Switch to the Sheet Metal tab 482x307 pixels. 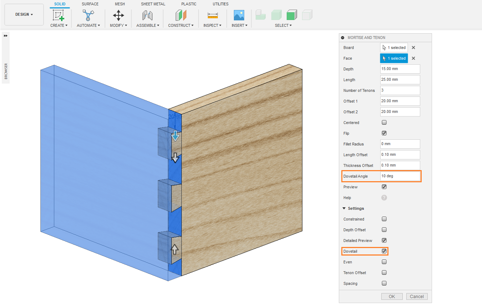(153, 4)
